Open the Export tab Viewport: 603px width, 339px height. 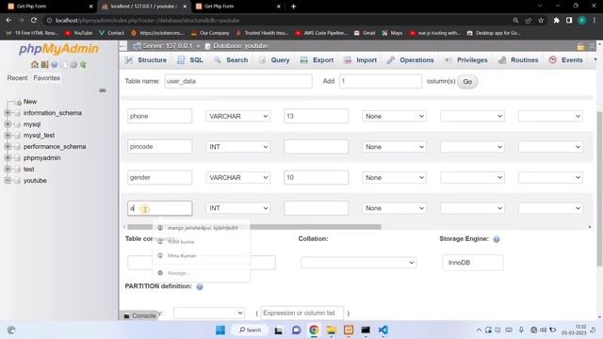point(317,60)
